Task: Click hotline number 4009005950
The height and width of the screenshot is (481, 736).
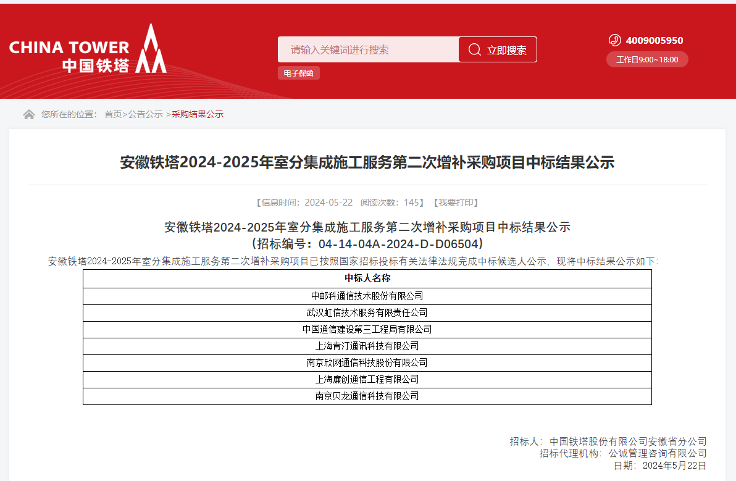Action: click(x=654, y=41)
